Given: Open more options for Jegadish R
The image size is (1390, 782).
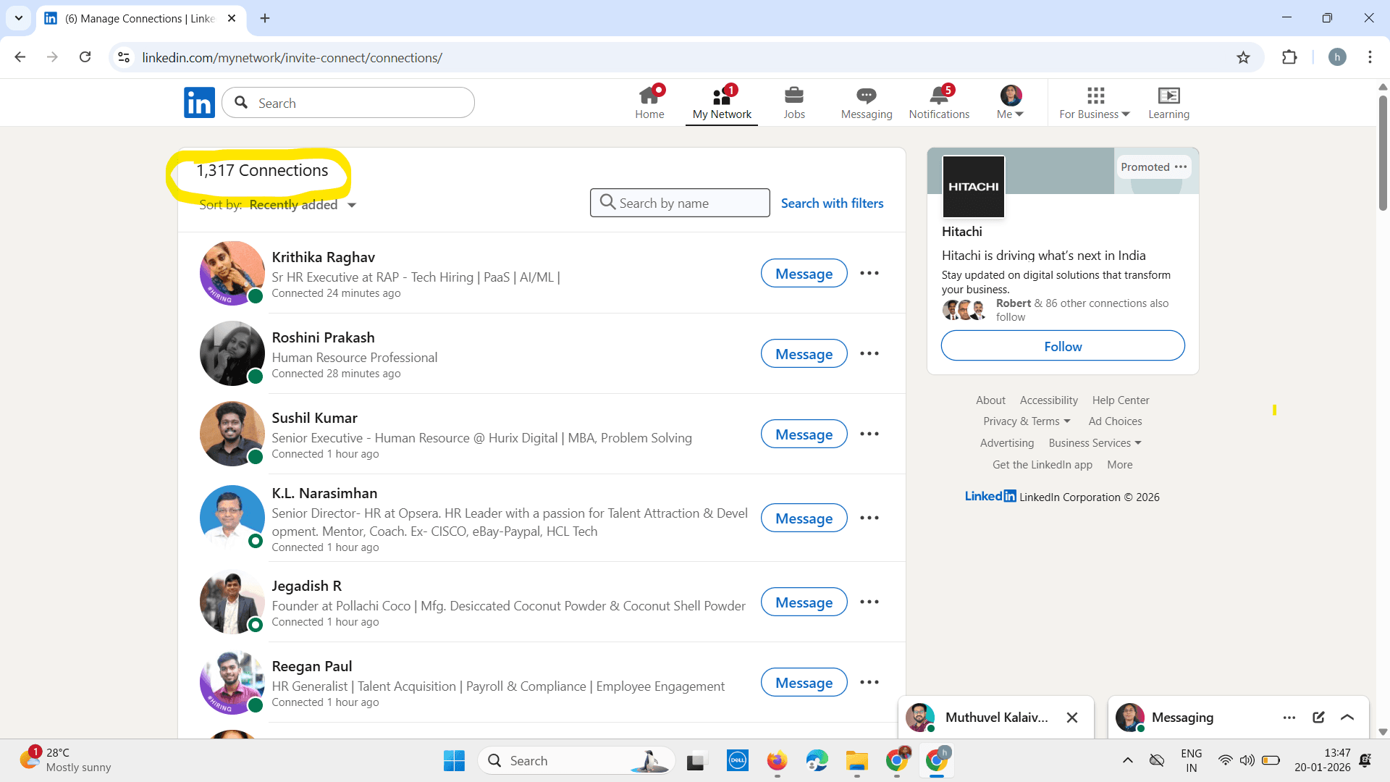Looking at the screenshot, I should (x=869, y=602).
